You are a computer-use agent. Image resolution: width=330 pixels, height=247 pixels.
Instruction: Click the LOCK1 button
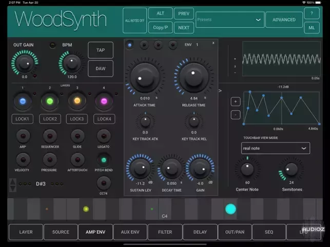pos(22,119)
